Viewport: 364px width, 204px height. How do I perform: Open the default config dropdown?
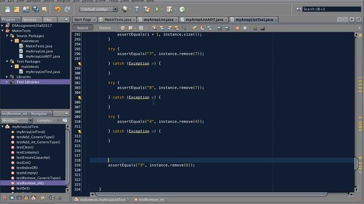coord(98,9)
